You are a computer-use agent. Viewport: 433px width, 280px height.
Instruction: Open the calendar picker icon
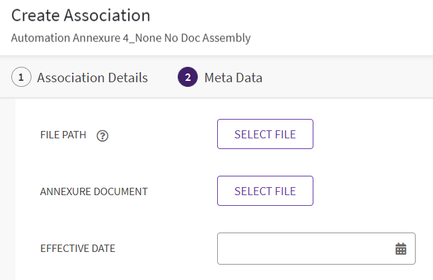pos(401,249)
